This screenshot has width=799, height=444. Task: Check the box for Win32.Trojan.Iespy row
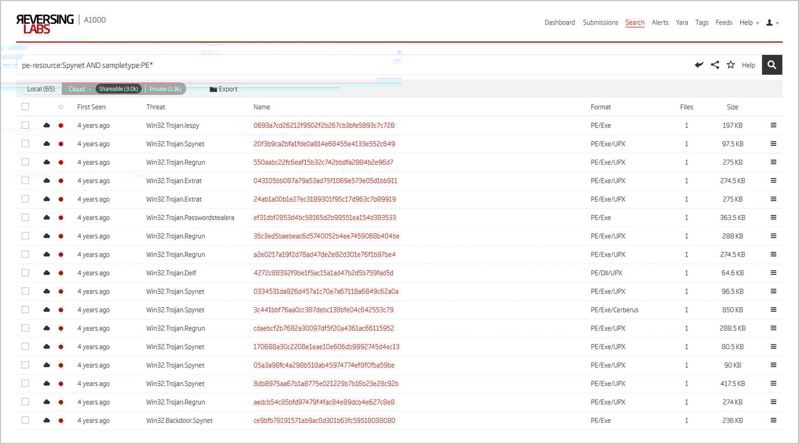25,125
